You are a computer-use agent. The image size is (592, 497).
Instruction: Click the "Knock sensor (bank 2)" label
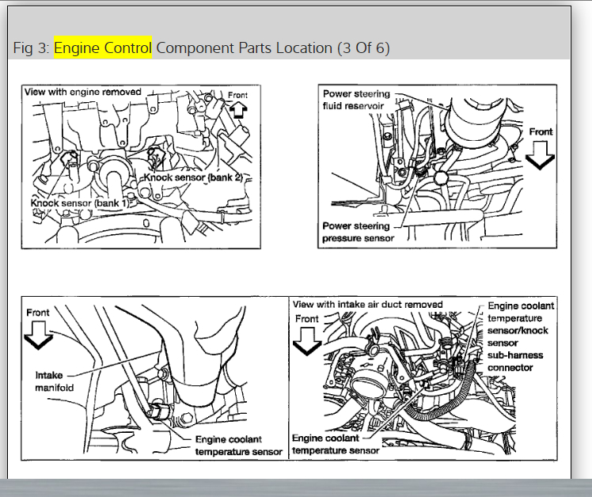coord(193,177)
